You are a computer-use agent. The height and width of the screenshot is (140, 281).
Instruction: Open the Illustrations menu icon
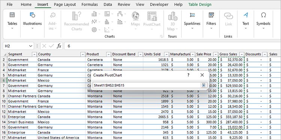[x=32, y=15]
